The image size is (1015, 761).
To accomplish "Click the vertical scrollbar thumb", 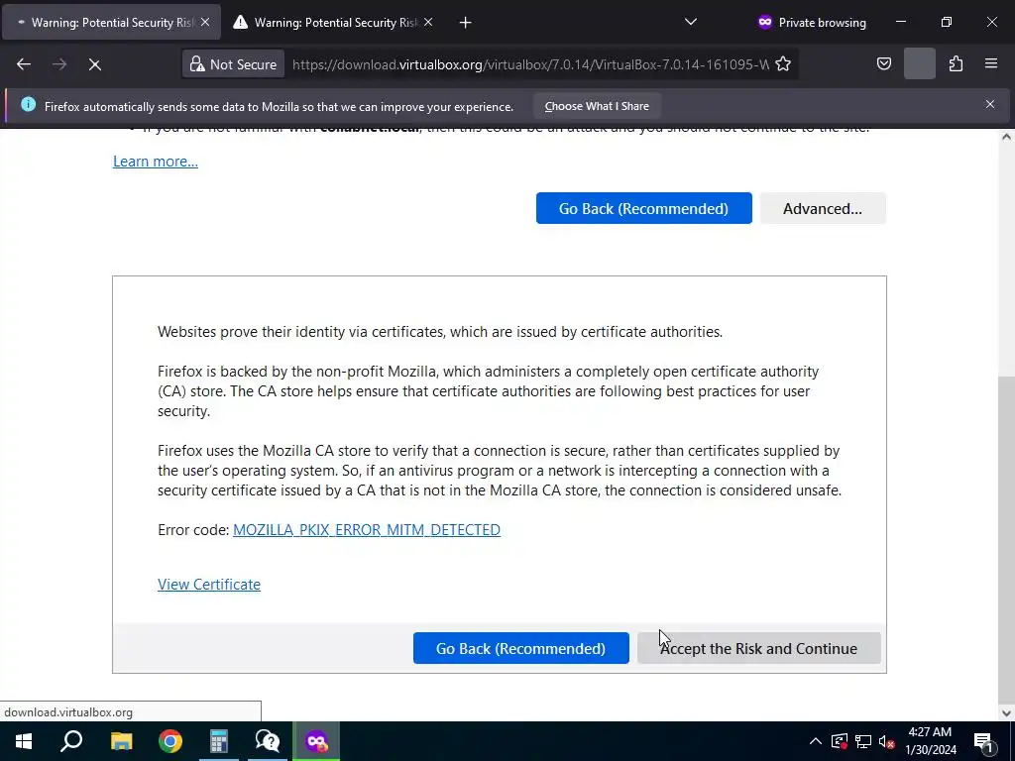I will coord(1006,538).
